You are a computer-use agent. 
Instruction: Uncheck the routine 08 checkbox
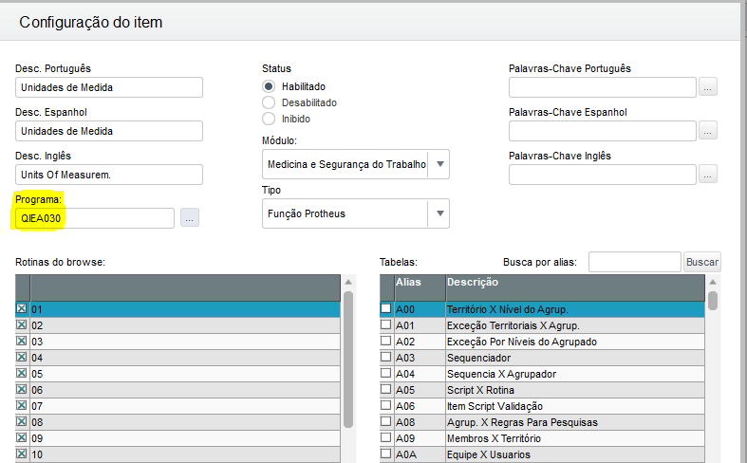[22, 421]
